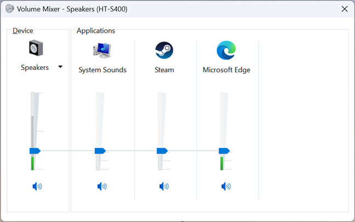This screenshot has height=222, width=355.
Task: Click the Microsoft Edge application icon
Action: pyautogui.click(x=226, y=50)
